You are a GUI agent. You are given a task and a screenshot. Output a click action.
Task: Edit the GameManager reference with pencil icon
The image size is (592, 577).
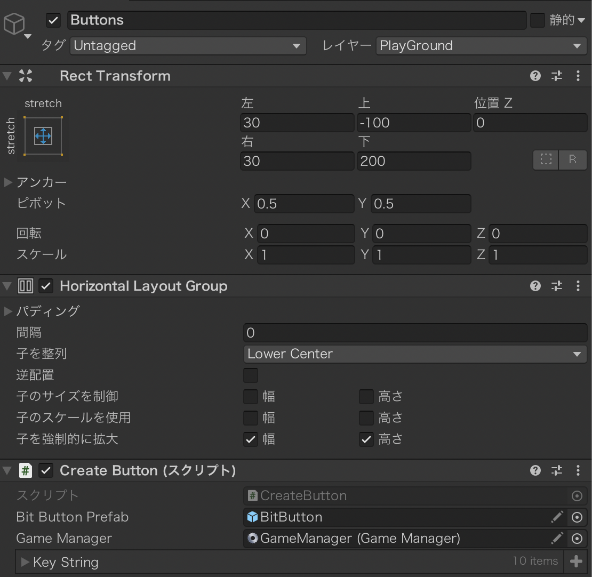[557, 539]
